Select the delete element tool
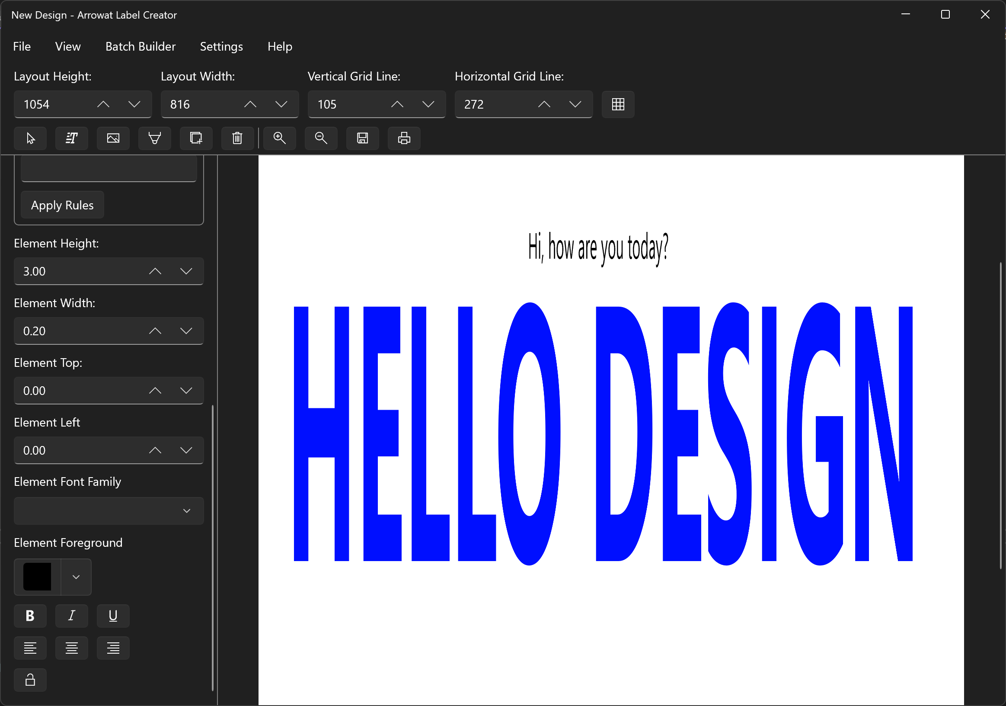The width and height of the screenshot is (1006, 706). tap(237, 138)
